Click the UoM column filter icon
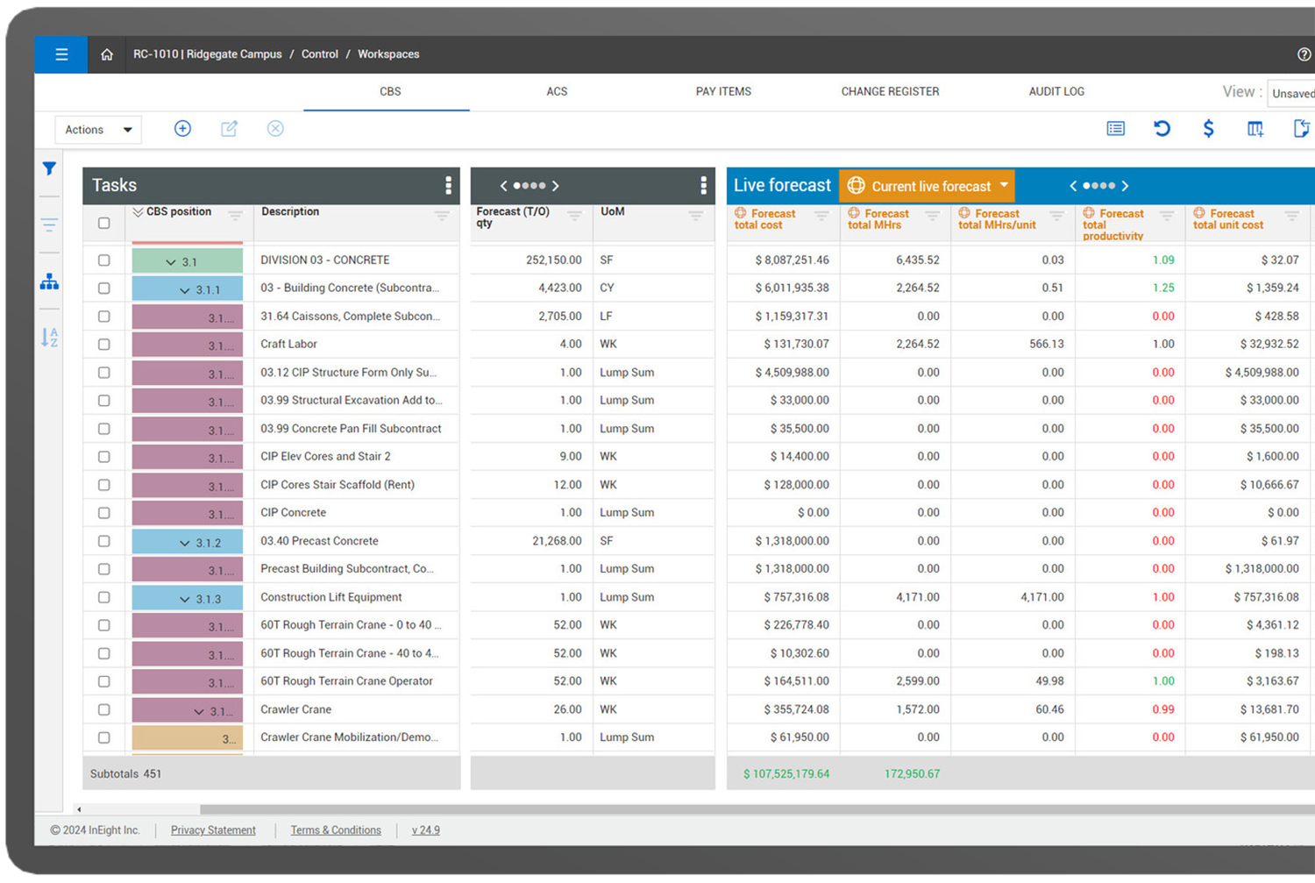The width and height of the screenshot is (1315, 883). (696, 214)
